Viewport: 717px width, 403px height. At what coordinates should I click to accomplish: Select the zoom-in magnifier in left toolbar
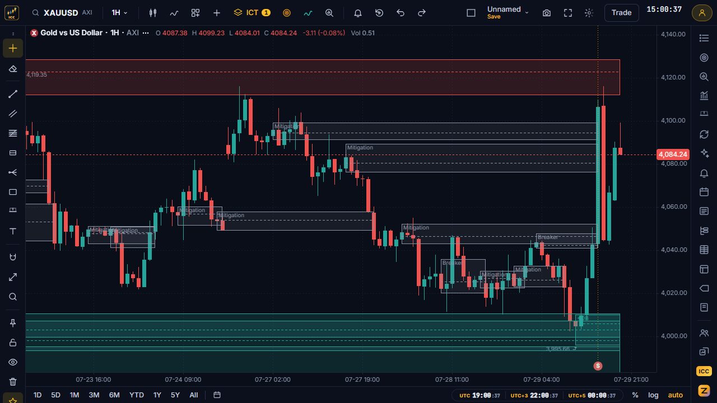(13, 297)
